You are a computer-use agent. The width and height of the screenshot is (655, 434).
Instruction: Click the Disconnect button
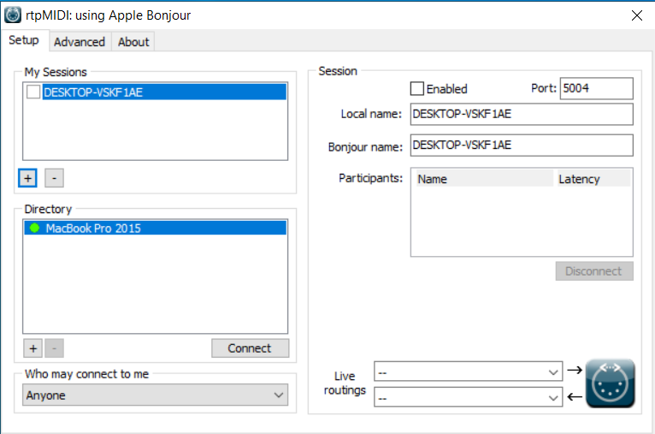coord(594,271)
